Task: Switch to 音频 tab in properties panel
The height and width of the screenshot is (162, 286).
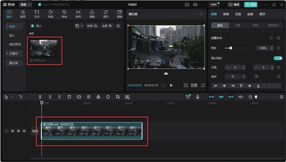Action: 226,14
